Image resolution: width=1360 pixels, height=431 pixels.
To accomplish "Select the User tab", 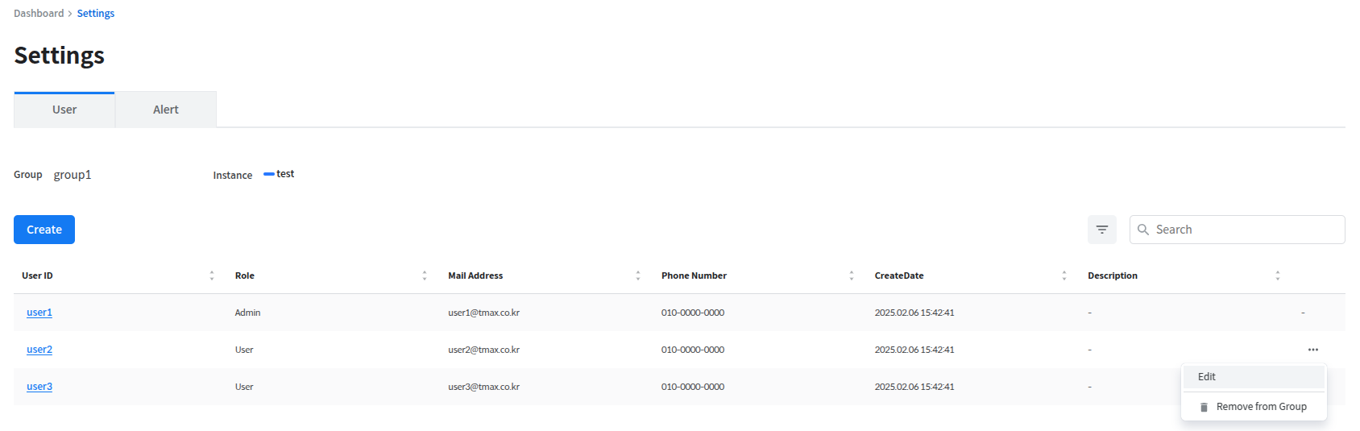I will tap(64, 110).
